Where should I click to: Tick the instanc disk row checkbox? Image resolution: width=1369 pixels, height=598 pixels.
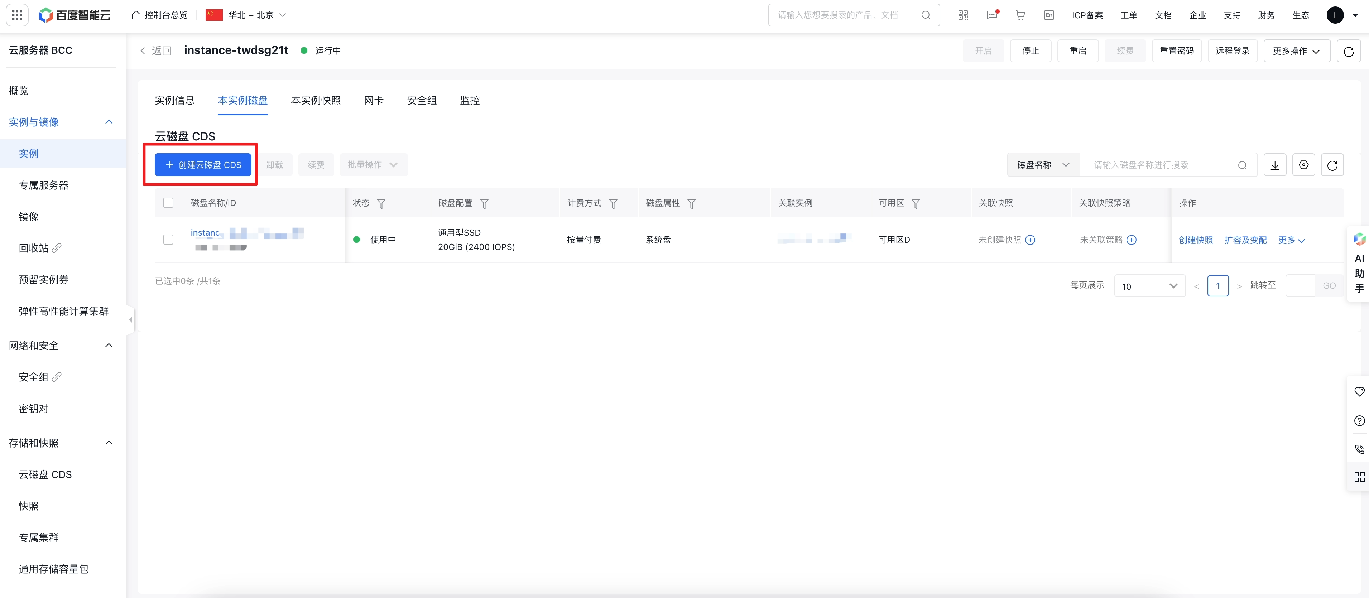coord(168,240)
